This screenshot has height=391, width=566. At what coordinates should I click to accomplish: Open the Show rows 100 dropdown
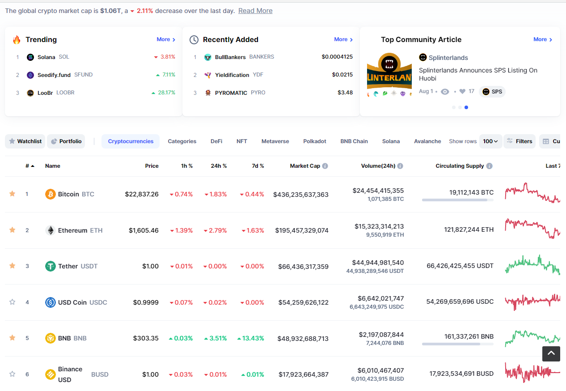[x=490, y=141]
